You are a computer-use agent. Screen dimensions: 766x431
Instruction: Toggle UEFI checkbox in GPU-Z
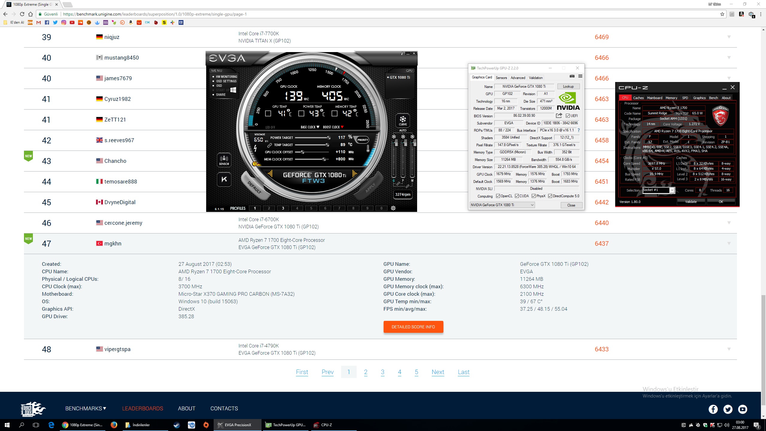(568, 116)
